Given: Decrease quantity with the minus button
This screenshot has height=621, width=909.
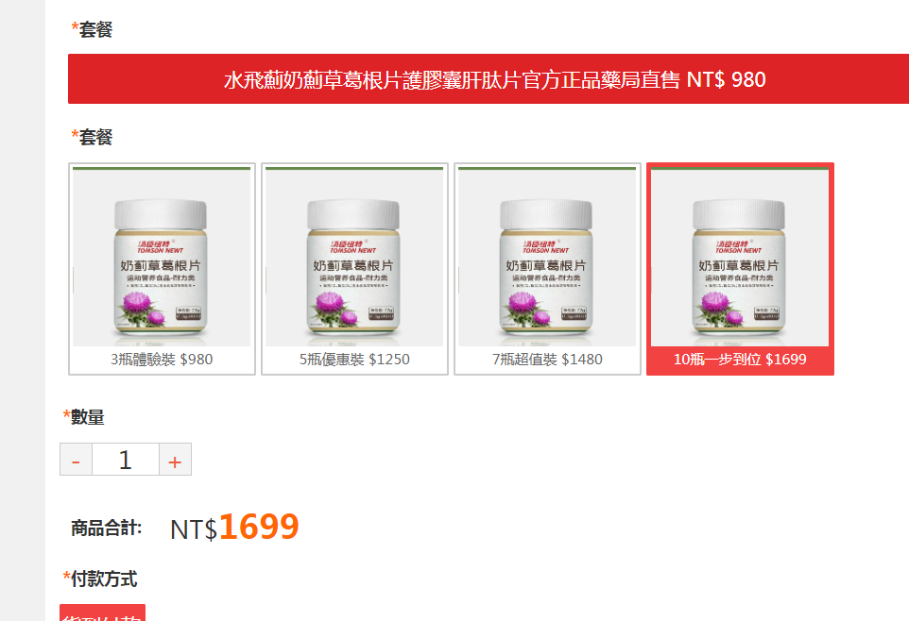Looking at the screenshot, I should [76, 460].
